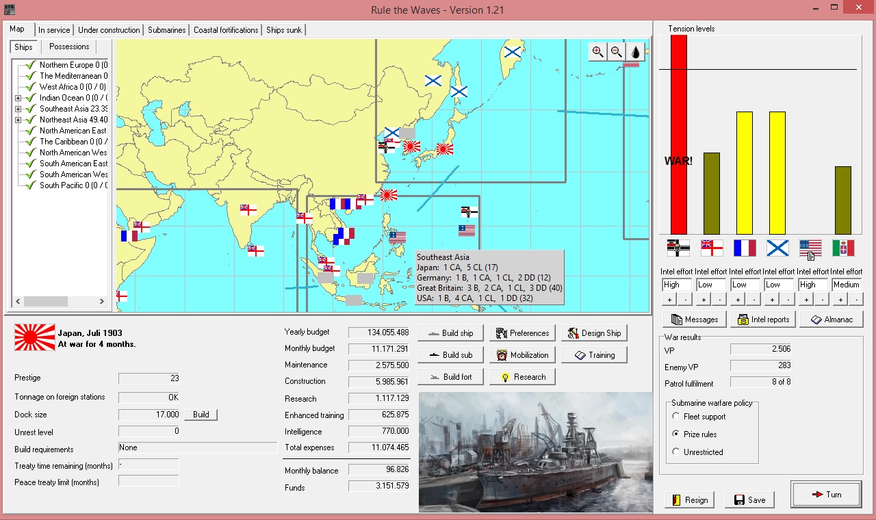Select Unrestricted submarine warfare policy
Screen dimensions: 876x520
(676, 452)
